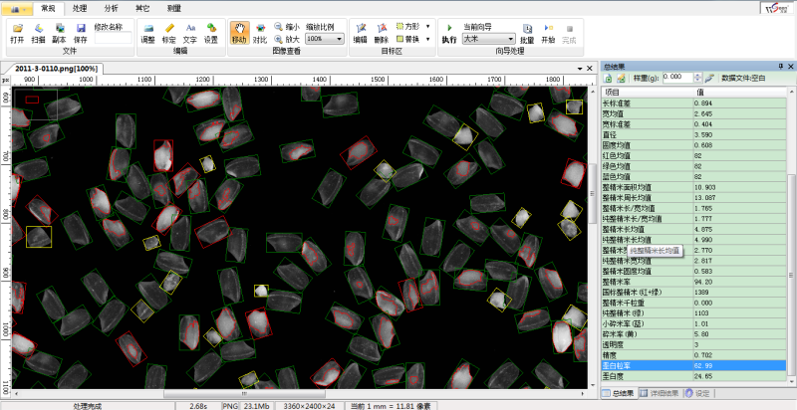Open the 缩放比例 100% zoom dropdown
797x410 pixels.
click(x=341, y=39)
